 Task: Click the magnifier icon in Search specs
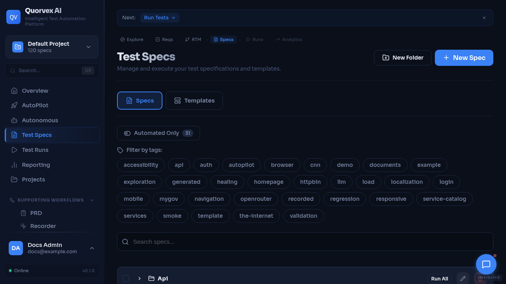(125, 242)
